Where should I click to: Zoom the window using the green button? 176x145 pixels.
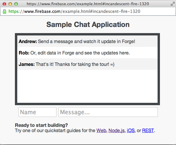tap(16, 4)
